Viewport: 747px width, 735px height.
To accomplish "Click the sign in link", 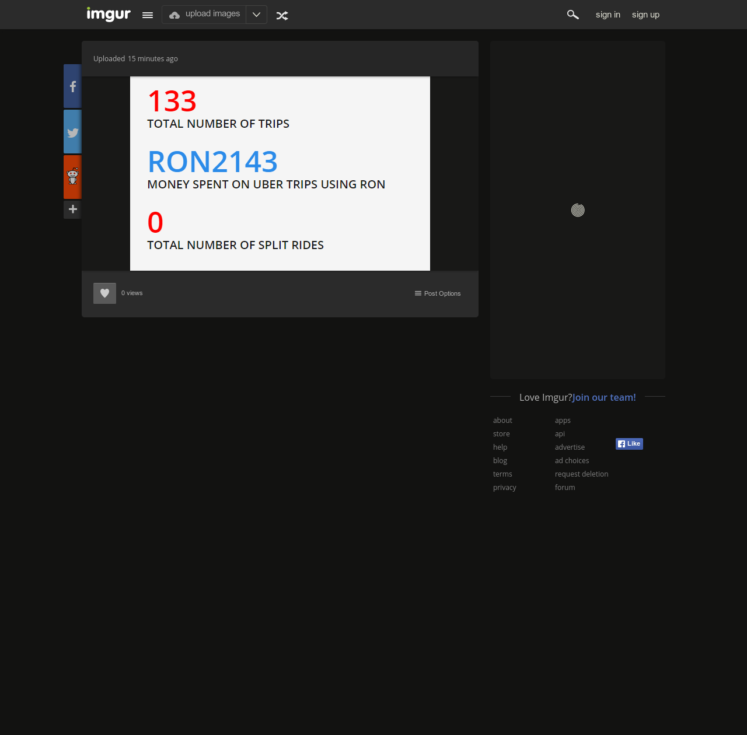I will [x=608, y=15].
